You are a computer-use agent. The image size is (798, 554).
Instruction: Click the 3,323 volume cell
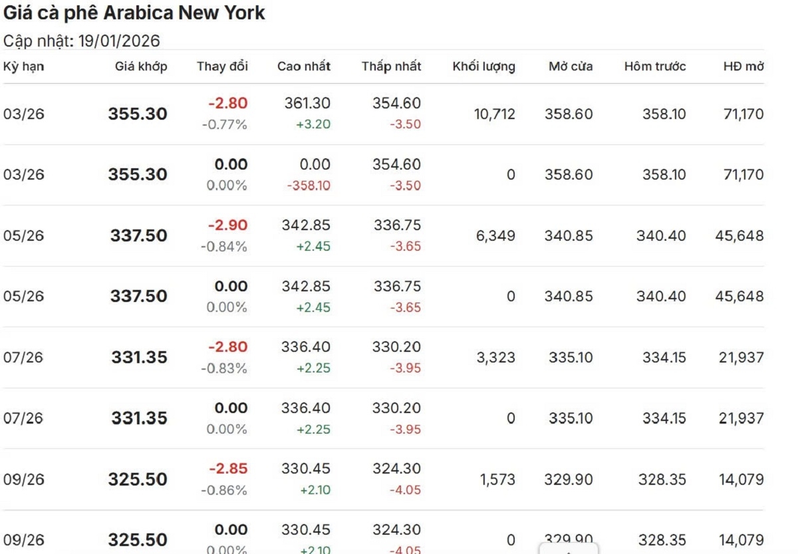click(x=495, y=357)
